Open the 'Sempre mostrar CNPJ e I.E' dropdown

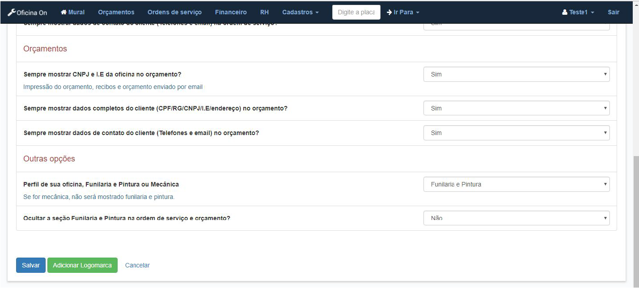(x=516, y=74)
